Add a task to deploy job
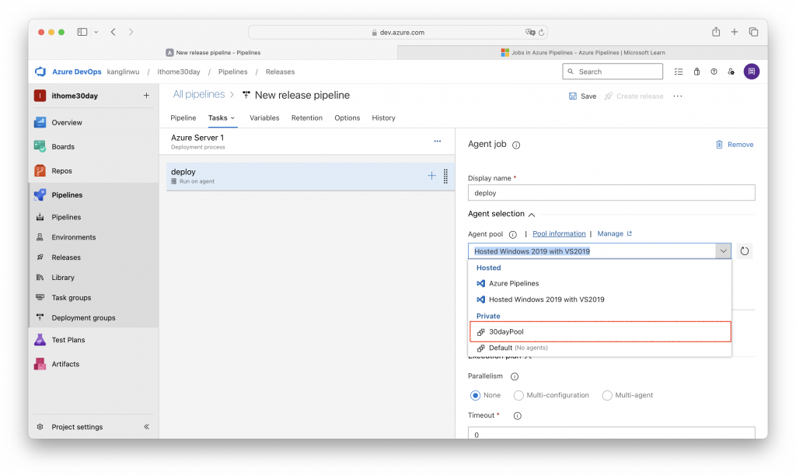Image resolution: width=796 pixels, height=476 pixels. (x=431, y=176)
